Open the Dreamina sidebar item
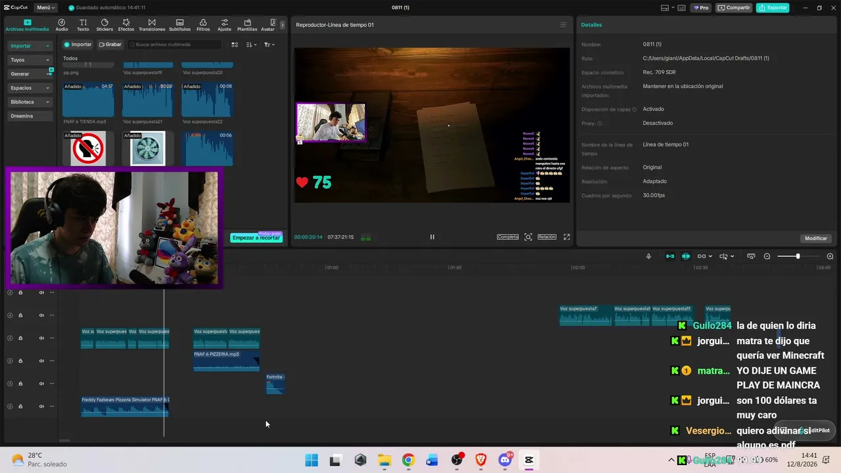841x473 pixels. [30, 116]
